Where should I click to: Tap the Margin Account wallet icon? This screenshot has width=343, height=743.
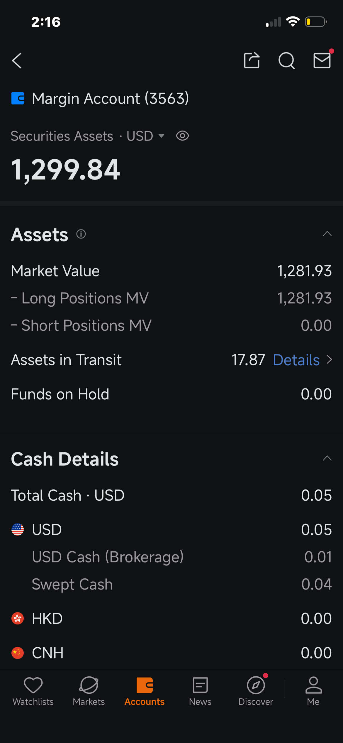click(x=18, y=98)
